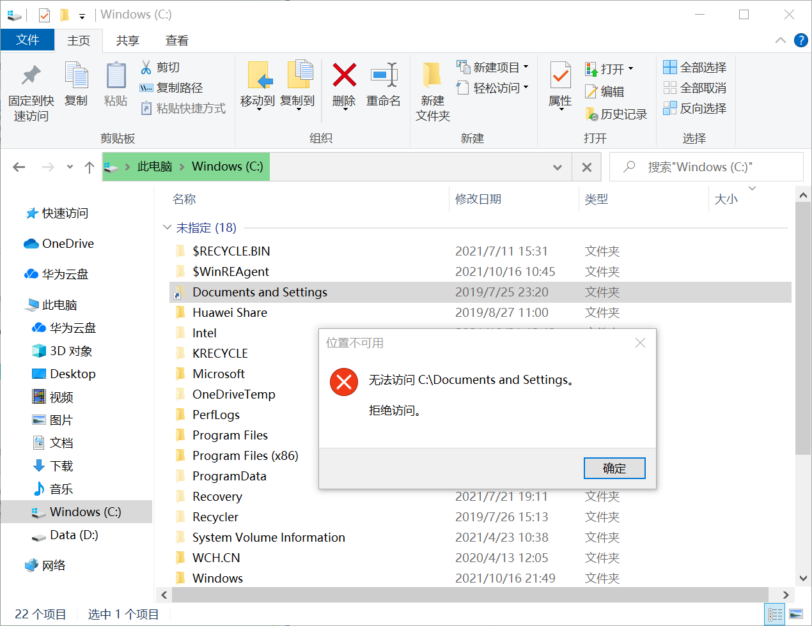The width and height of the screenshot is (812, 626).
Task: Click Windows (C:) in the breadcrumb
Action: (228, 167)
